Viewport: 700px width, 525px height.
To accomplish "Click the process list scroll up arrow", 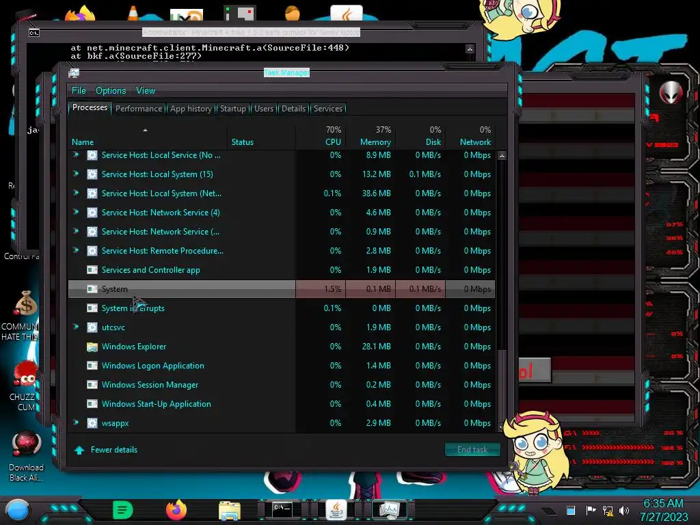I will pyautogui.click(x=502, y=156).
